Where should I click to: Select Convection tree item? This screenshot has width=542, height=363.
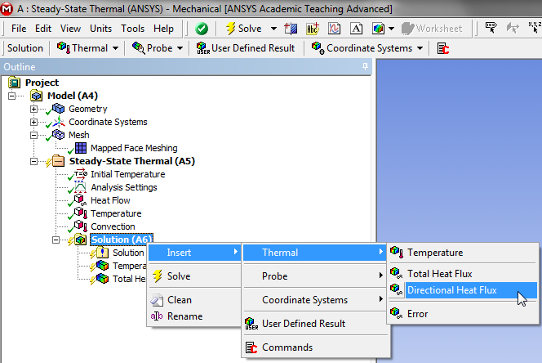[113, 226]
